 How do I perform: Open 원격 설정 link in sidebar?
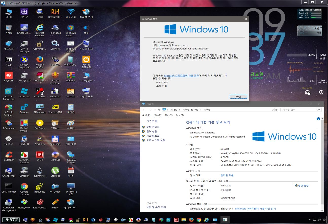151,132
